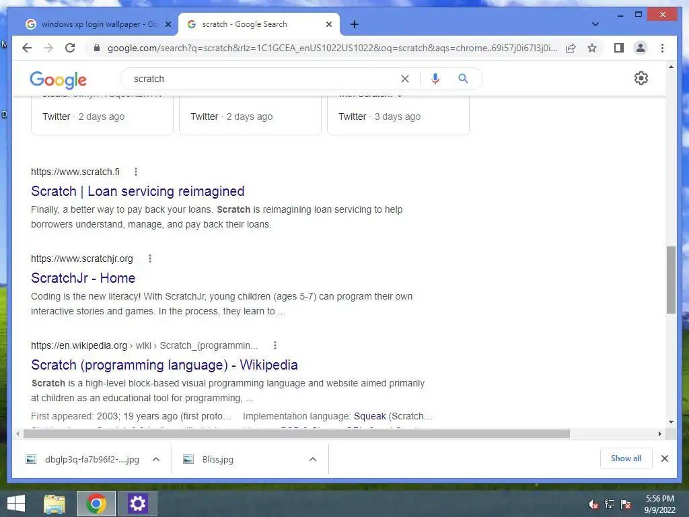Image resolution: width=689 pixels, height=517 pixels.
Task: Clear the search box with X
Action: click(x=404, y=79)
